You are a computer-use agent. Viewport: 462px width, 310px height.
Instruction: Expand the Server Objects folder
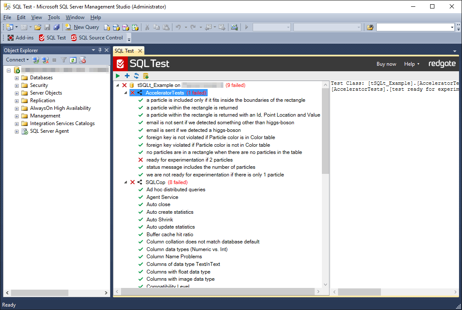pyautogui.click(x=17, y=93)
